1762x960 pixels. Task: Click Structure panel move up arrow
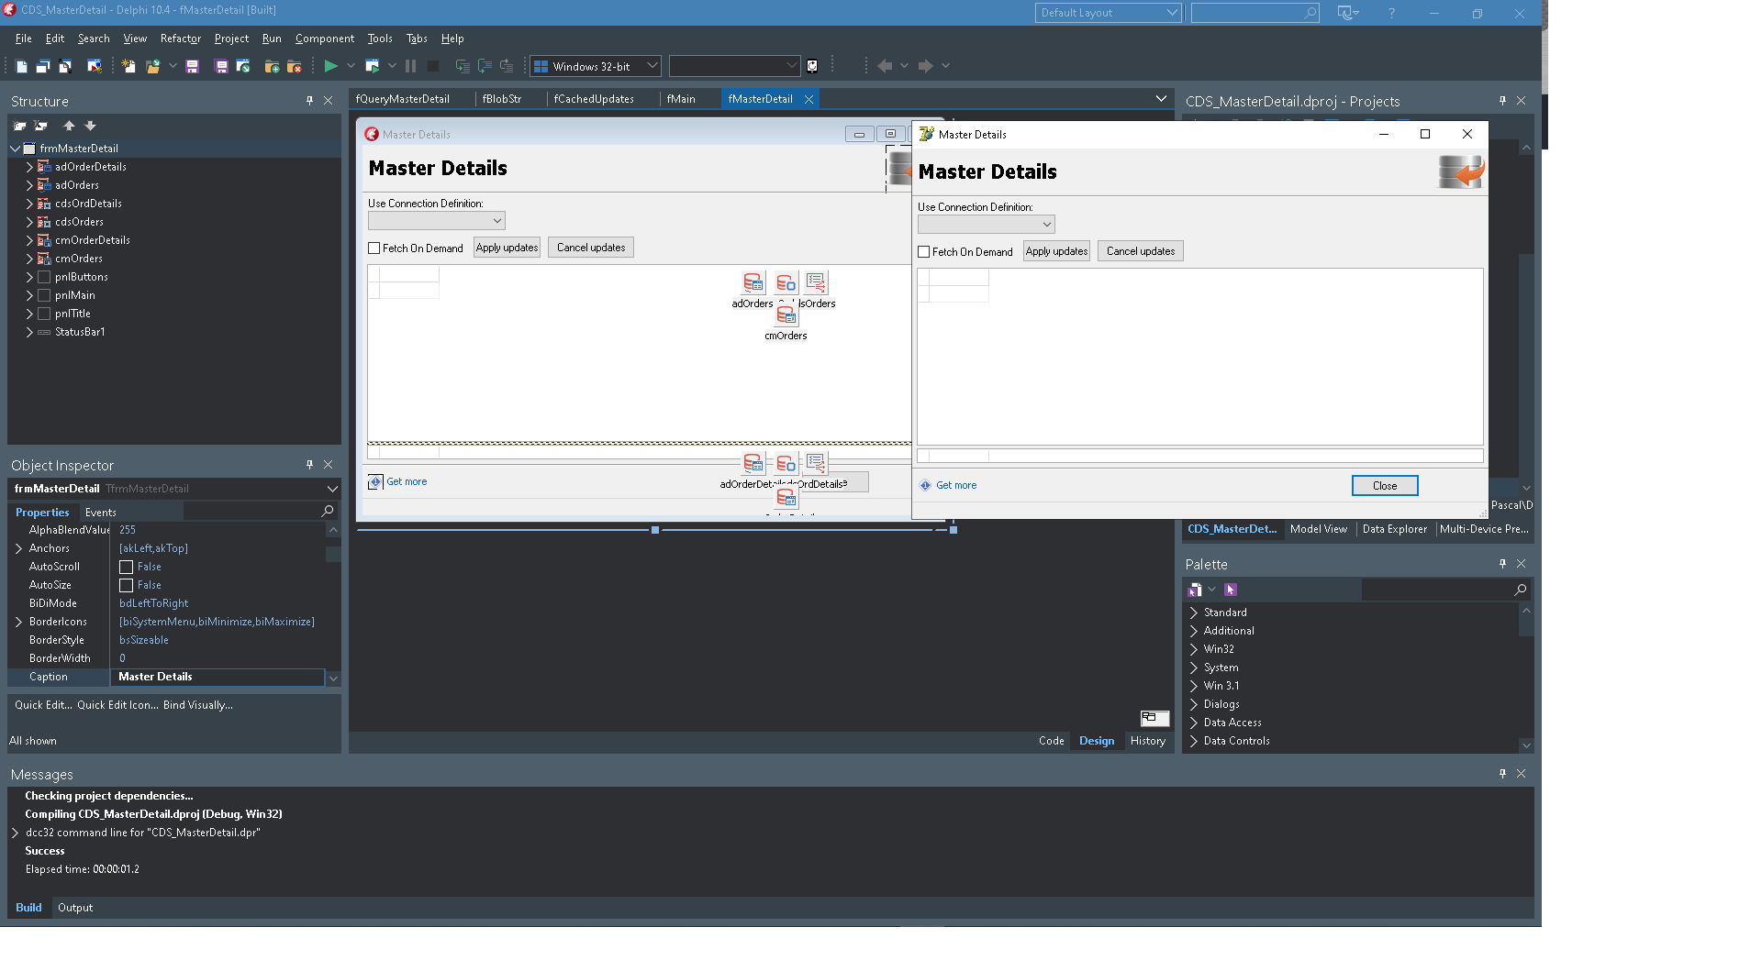click(x=69, y=126)
